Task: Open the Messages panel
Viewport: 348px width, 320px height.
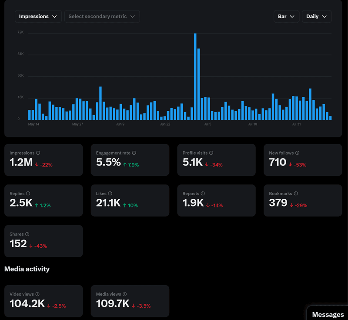Action: pyautogui.click(x=328, y=314)
